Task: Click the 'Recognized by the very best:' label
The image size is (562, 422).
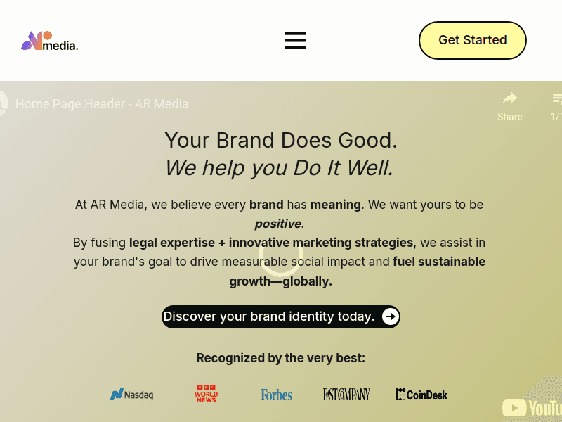Action: point(281,358)
